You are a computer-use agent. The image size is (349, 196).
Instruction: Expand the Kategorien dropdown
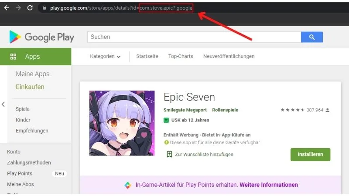pyautogui.click(x=105, y=56)
